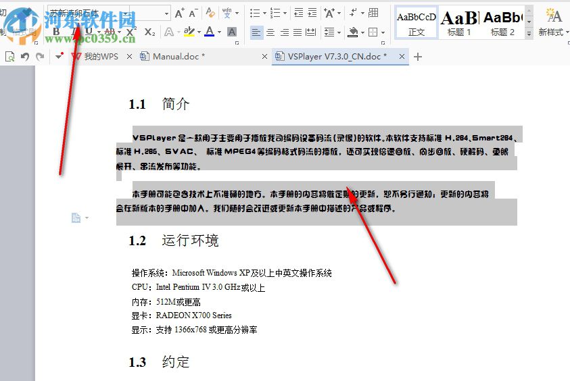Close the VSPlayer V7.3.0_CN.doc tab

(402, 57)
